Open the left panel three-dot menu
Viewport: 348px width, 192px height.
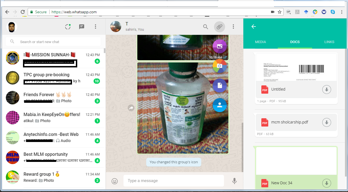tap(96, 27)
